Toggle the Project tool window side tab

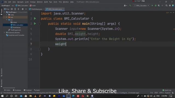click(1, 12)
